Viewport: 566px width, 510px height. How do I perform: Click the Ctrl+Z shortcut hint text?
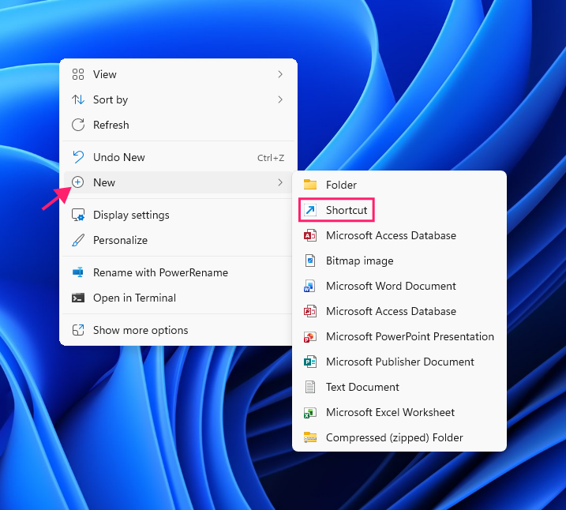point(270,158)
